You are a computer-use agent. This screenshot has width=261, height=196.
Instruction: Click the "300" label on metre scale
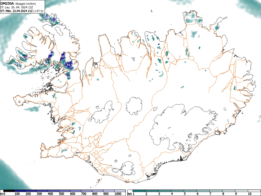coord(39,194)
